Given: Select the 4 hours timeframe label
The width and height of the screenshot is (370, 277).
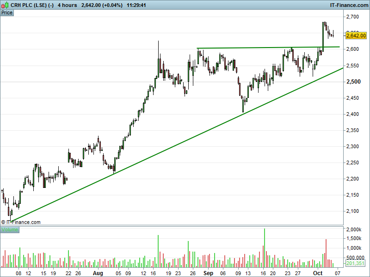Looking at the screenshot, I should 67,5.
